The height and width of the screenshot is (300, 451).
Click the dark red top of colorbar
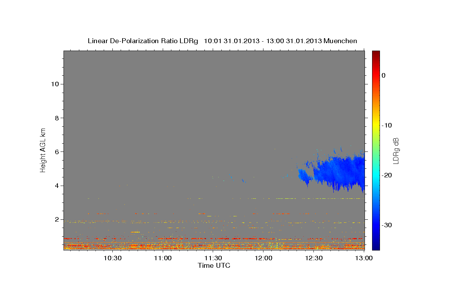tap(376, 54)
